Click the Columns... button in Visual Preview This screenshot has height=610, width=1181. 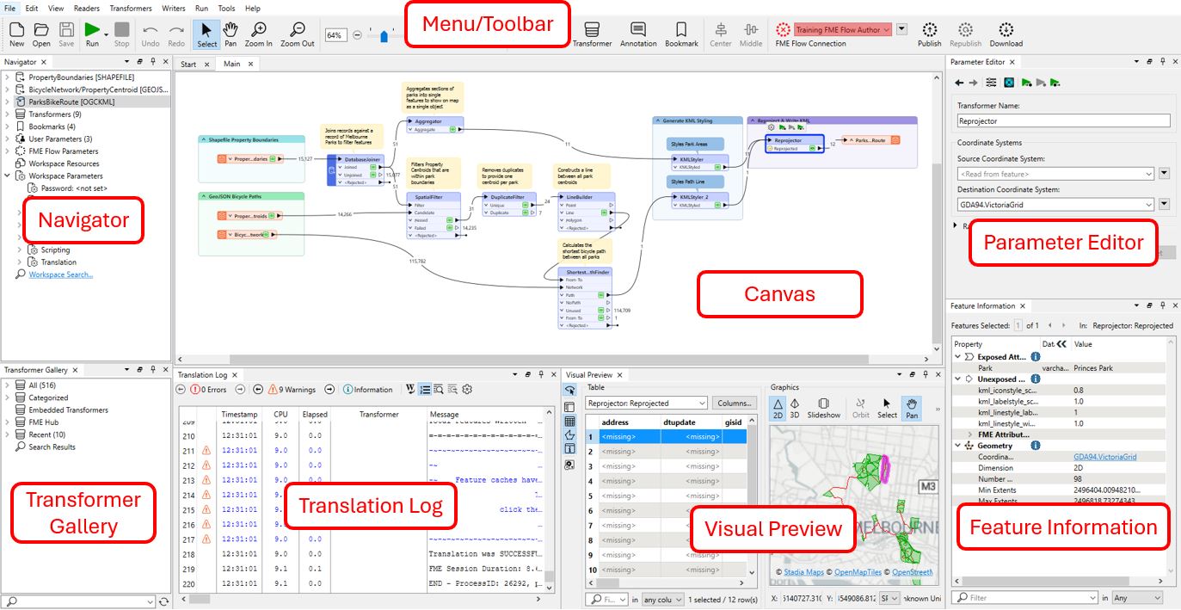pos(734,404)
